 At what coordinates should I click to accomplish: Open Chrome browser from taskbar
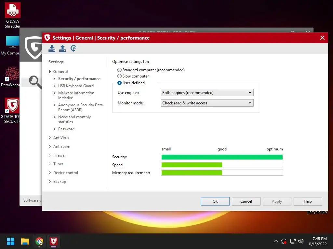coord(39,241)
